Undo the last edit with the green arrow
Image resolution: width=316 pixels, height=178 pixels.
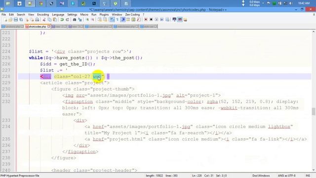click(x=62, y=20)
